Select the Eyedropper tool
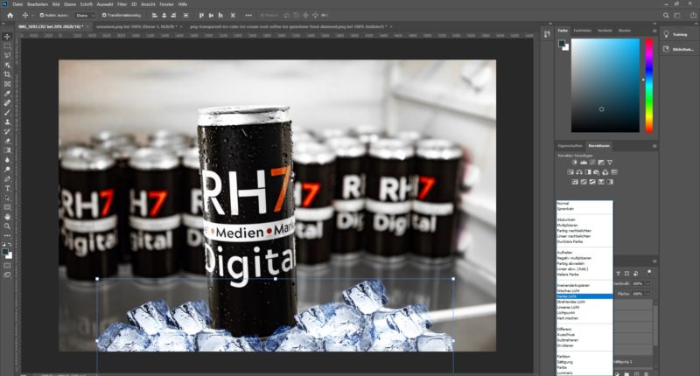 coord(7,94)
